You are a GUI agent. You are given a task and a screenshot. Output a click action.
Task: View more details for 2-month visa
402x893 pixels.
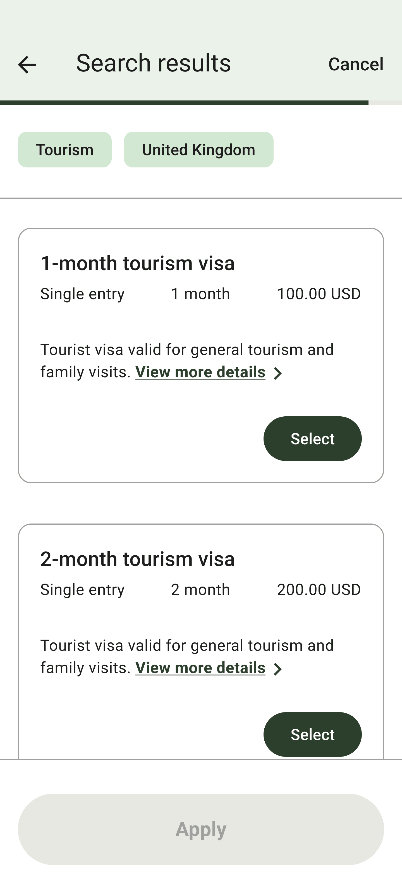point(200,668)
